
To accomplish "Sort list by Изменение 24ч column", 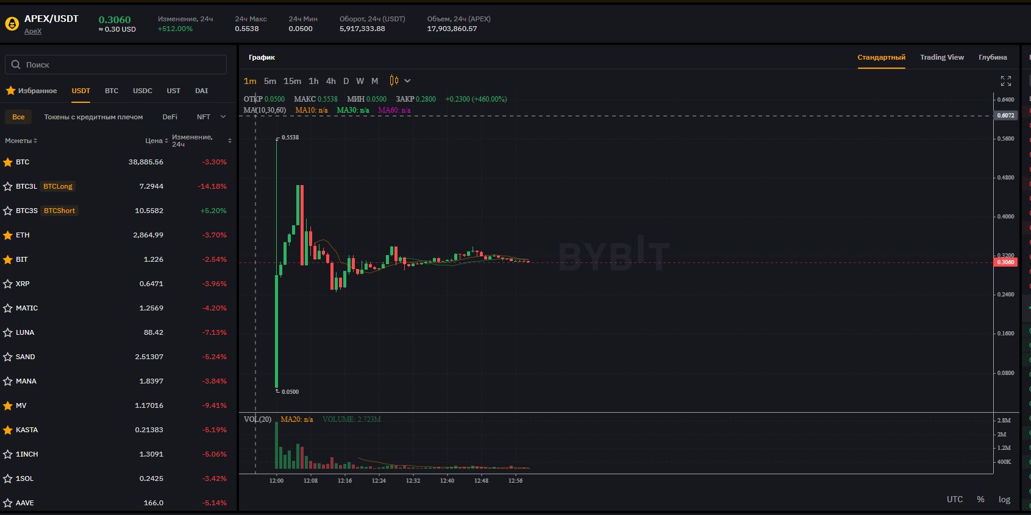I will click(x=202, y=141).
